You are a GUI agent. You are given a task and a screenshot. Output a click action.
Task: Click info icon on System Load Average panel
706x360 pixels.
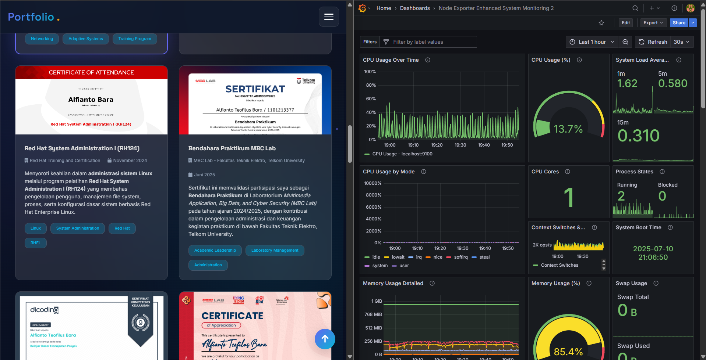click(679, 60)
